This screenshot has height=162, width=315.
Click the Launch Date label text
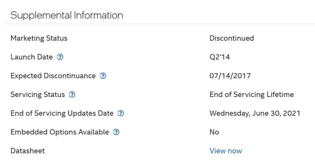(32, 57)
